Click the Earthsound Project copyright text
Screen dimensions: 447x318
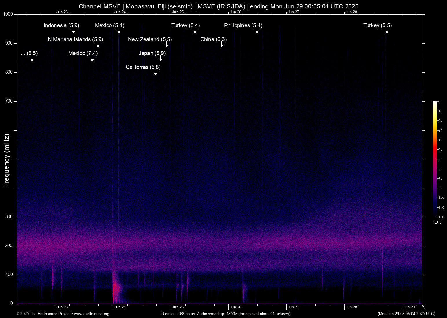(43, 314)
